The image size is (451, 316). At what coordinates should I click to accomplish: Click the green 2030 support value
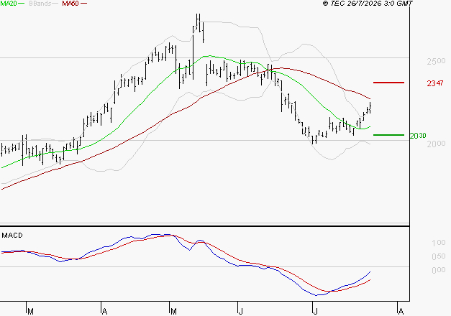(x=418, y=135)
